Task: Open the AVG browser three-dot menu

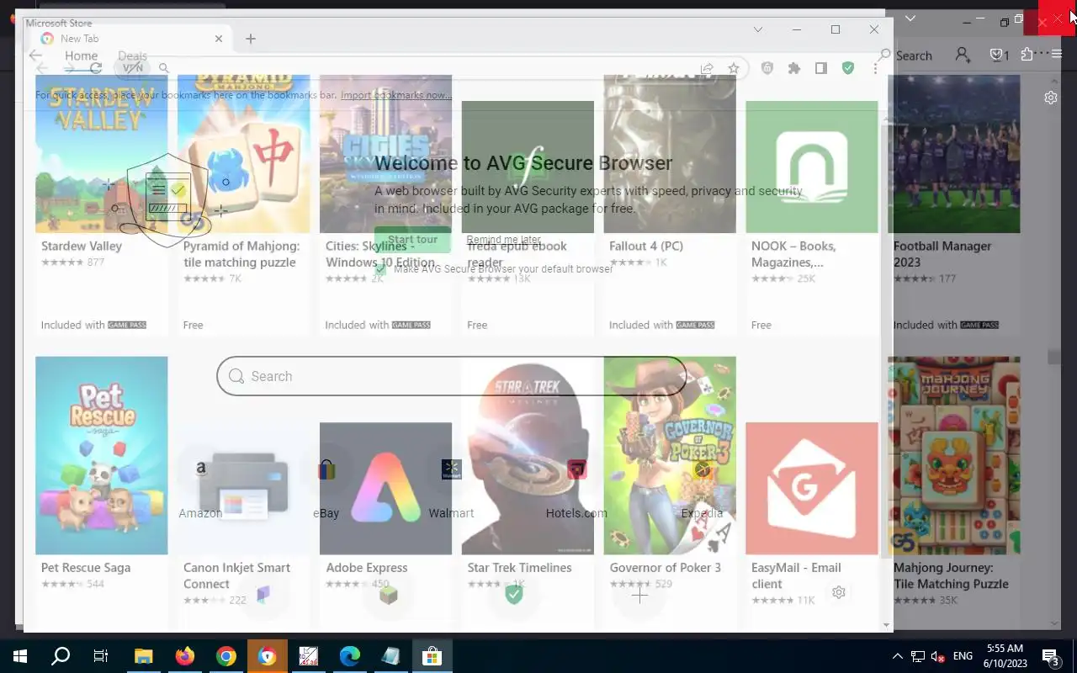Action: coord(875,68)
